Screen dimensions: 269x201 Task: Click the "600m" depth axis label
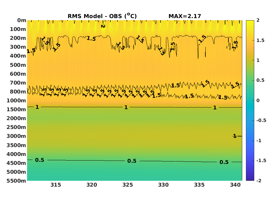[18, 74]
